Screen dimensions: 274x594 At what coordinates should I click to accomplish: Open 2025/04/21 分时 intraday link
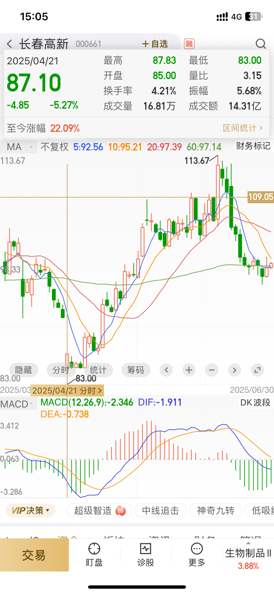[x=67, y=390]
